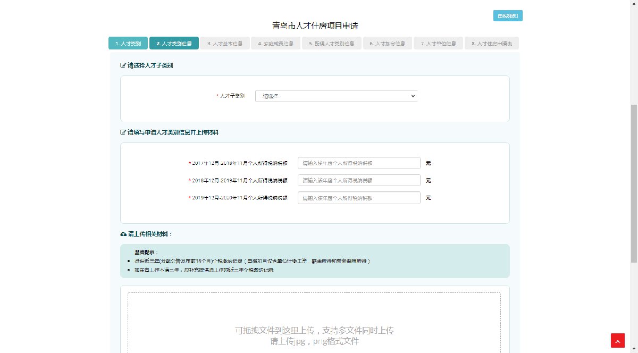The width and height of the screenshot is (638, 353).
Task: Click the 人才子类别 field label
Action: 232,96
